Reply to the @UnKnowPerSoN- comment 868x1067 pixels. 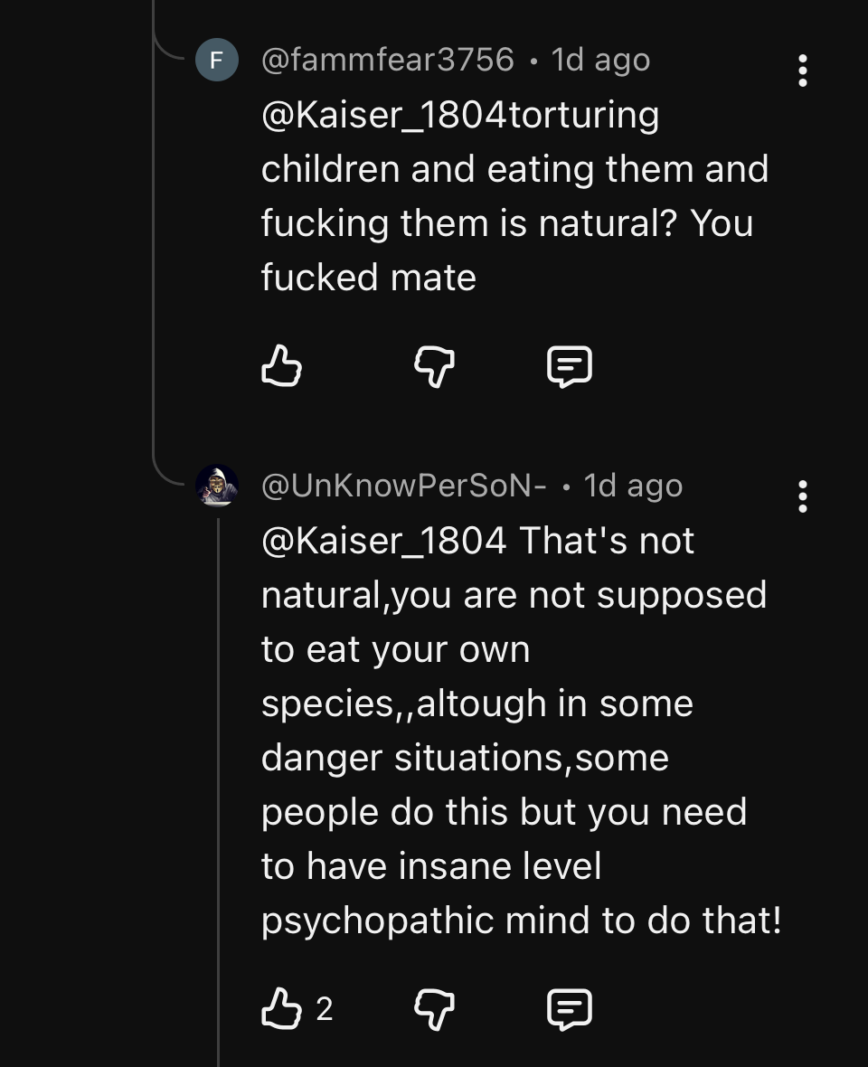click(x=570, y=1008)
